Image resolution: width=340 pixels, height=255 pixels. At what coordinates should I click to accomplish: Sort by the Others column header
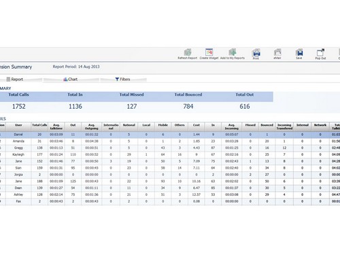(180, 126)
